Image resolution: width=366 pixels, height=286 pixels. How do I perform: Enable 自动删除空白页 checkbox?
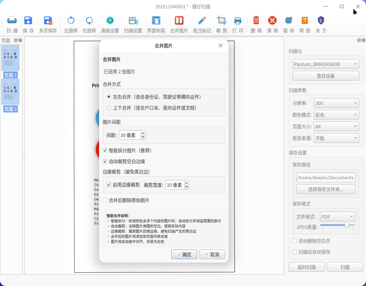tap(295, 241)
